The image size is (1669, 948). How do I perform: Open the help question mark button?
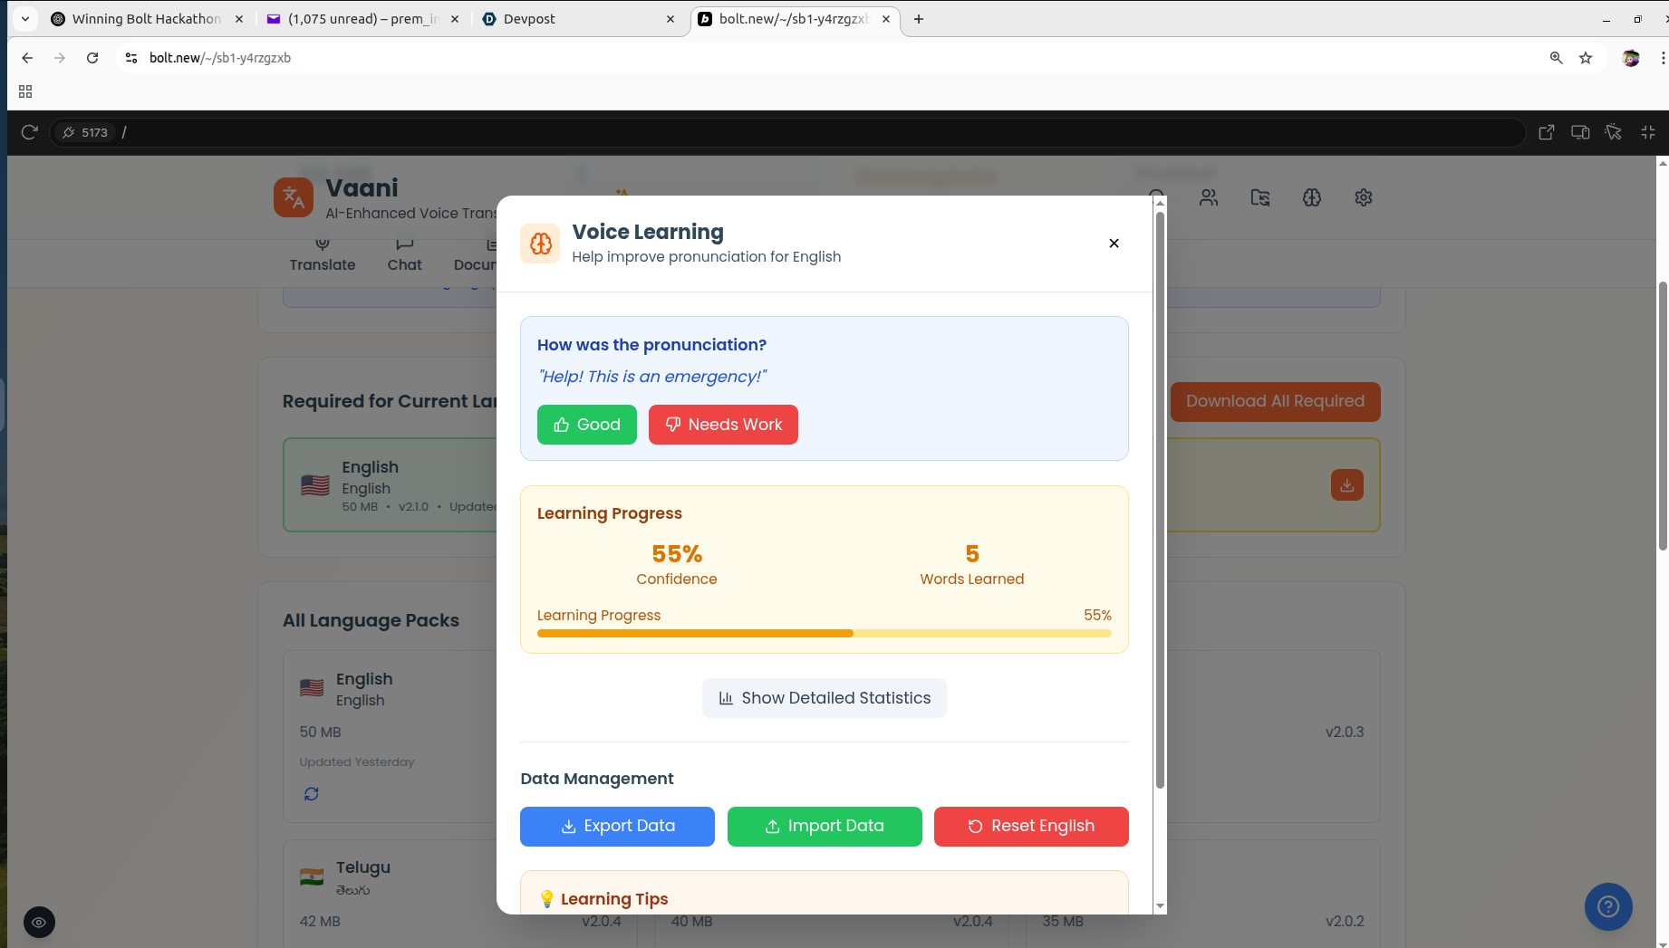click(x=1608, y=906)
